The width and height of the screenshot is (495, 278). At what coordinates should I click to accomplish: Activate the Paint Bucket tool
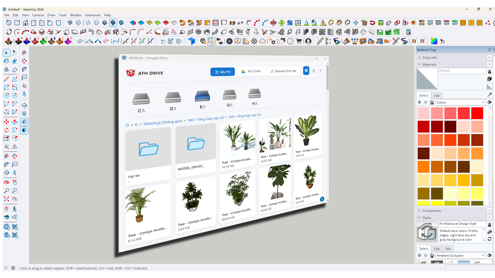click(x=6, y=61)
